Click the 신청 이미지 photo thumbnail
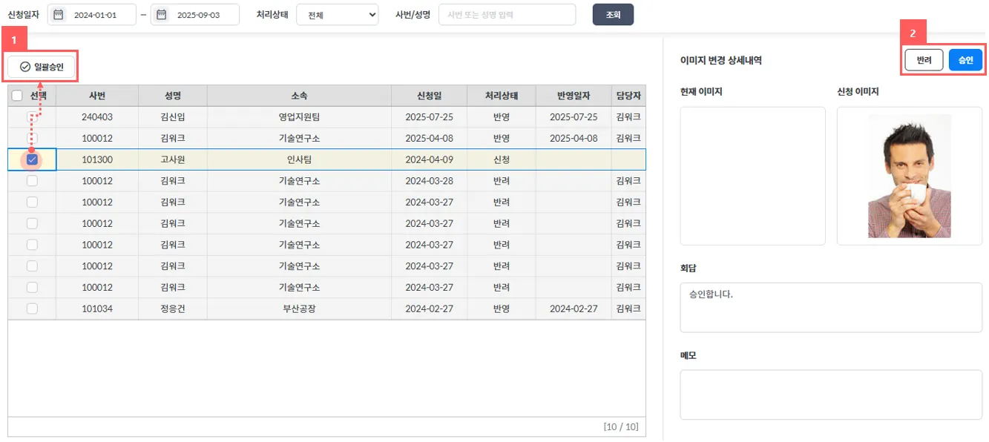 (x=910, y=176)
